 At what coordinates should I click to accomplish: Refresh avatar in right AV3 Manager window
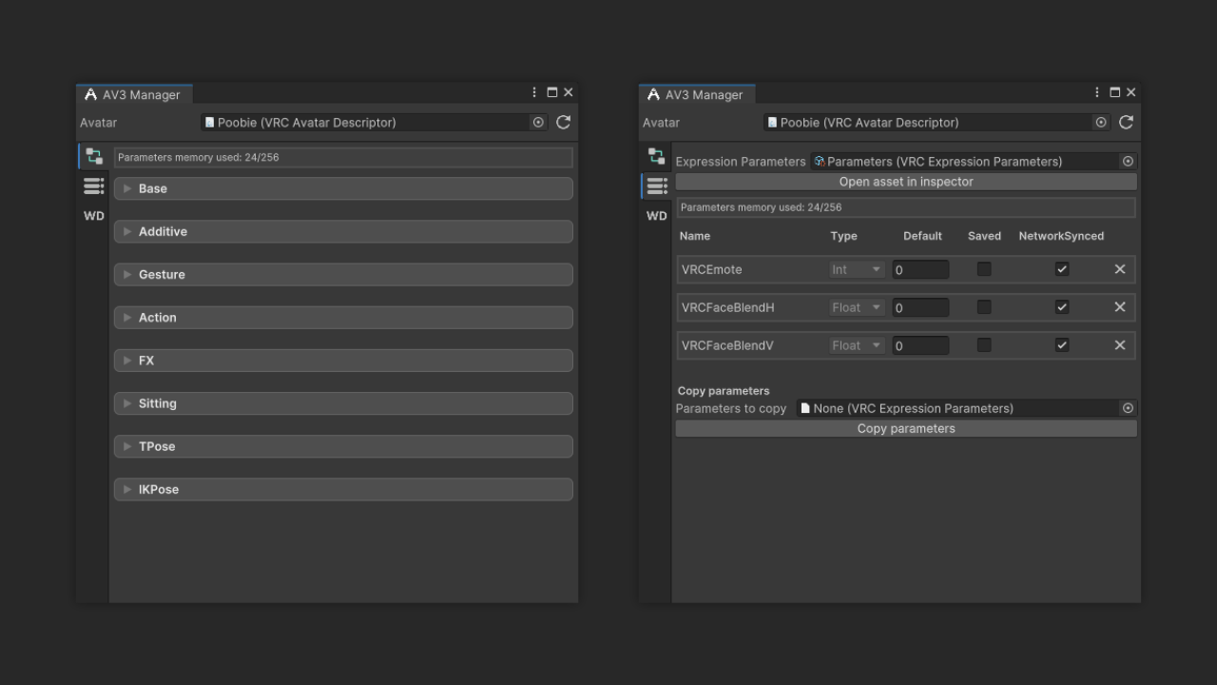(1126, 122)
